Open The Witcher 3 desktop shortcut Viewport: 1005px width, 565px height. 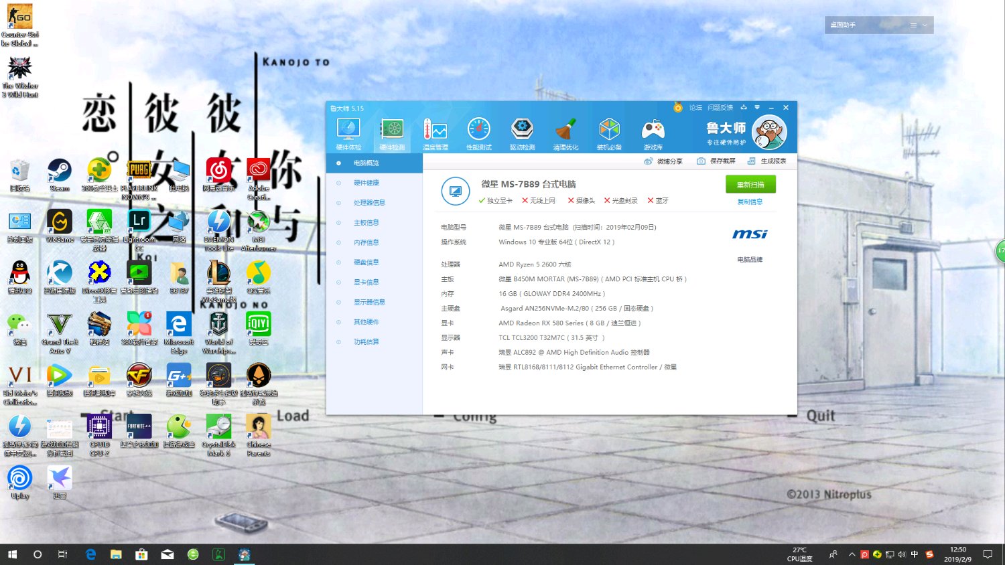20,76
